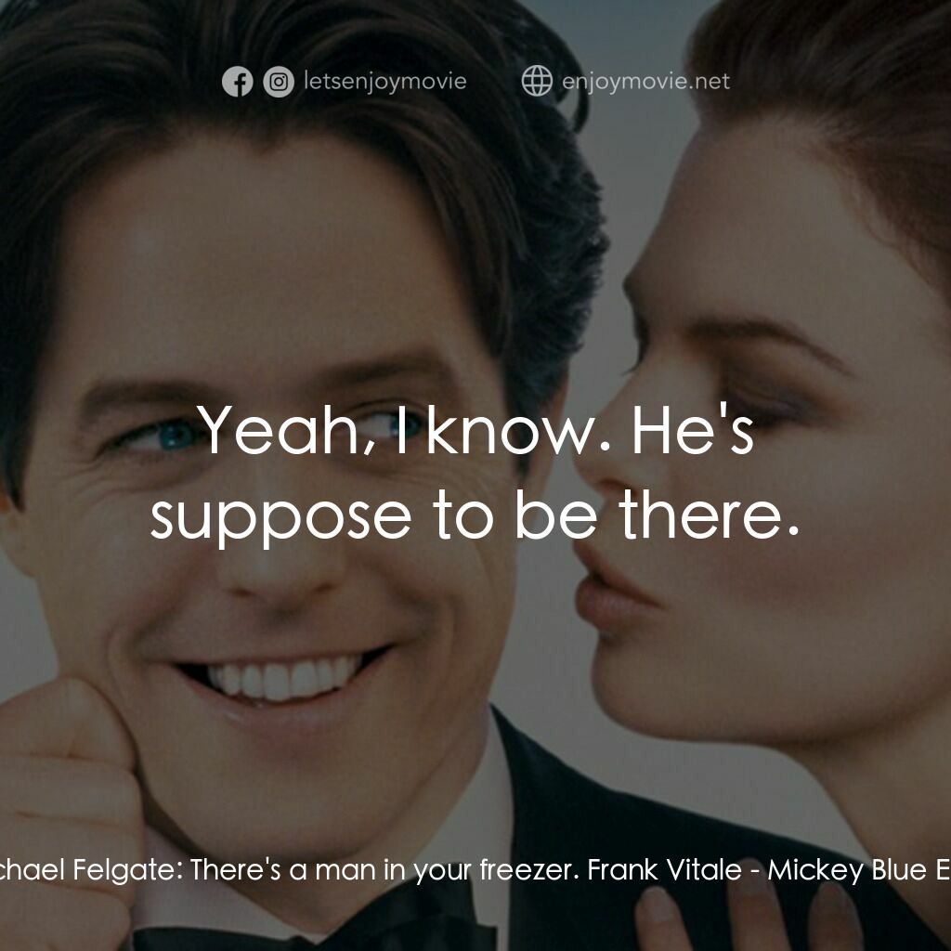Open the enjoymovie.net website link
The height and width of the screenshot is (951, 951).
[x=645, y=82]
